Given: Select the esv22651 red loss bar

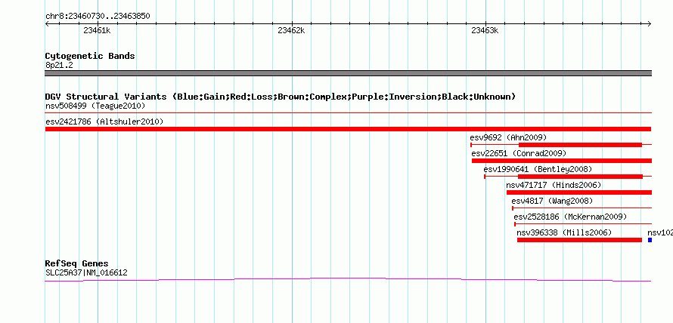Looking at the screenshot, I should point(562,161).
